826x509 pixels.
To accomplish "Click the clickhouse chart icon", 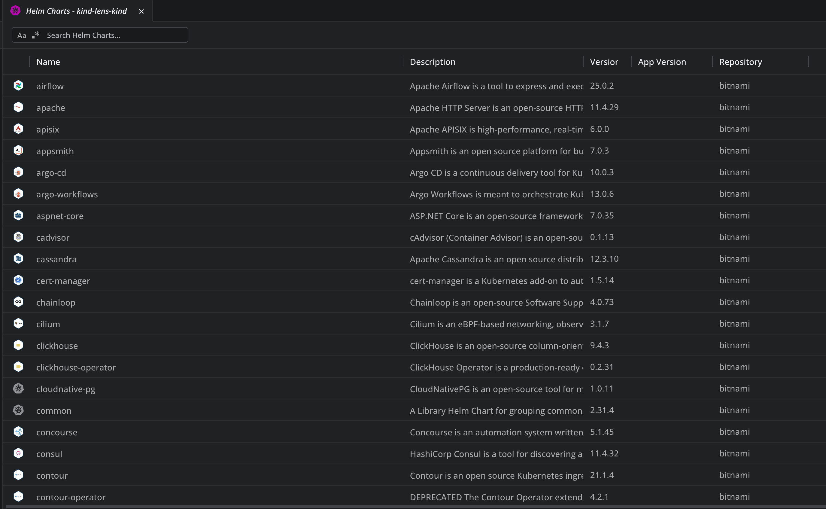I will click(19, 345).
